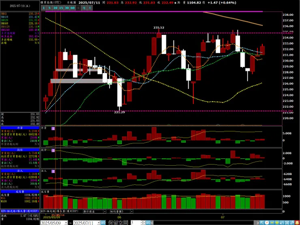Click the 保留空間 spinner arrows
This screenshot has height=225, width=300.
[x=143, y=223]
